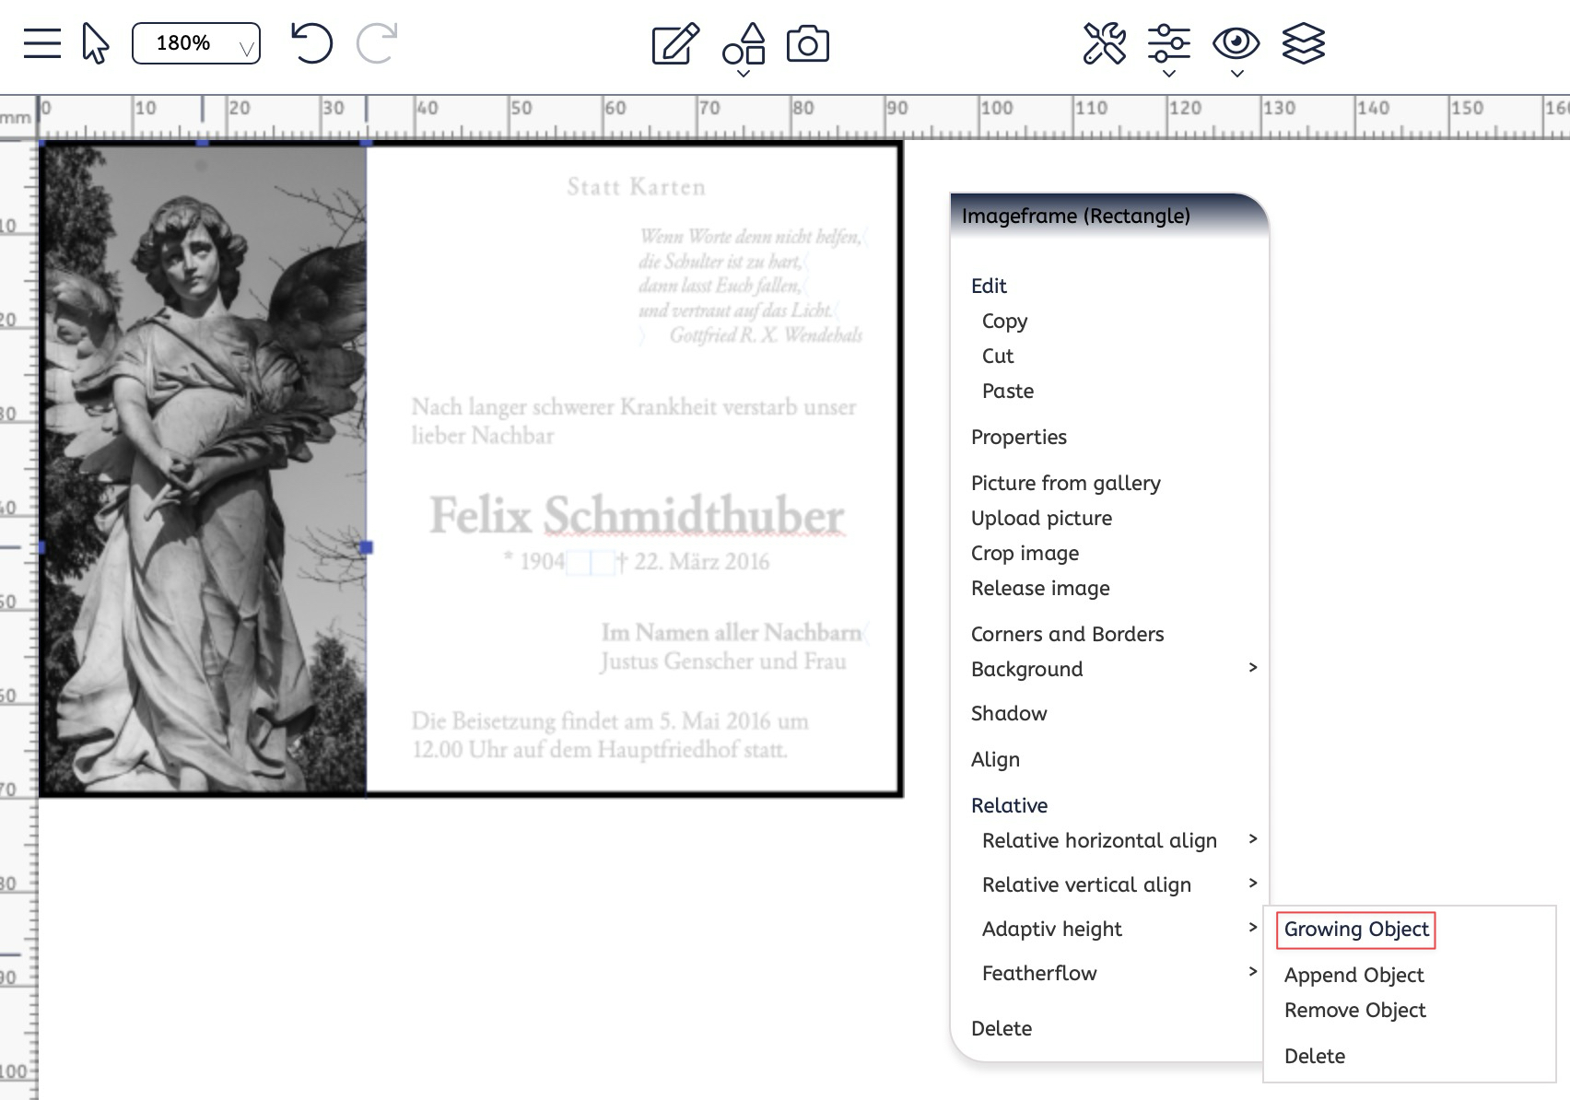This screenshot has height=1100, width=1570.
Task: Click the camera image tool
Action: pyautogui.click(x=808, y=44)
